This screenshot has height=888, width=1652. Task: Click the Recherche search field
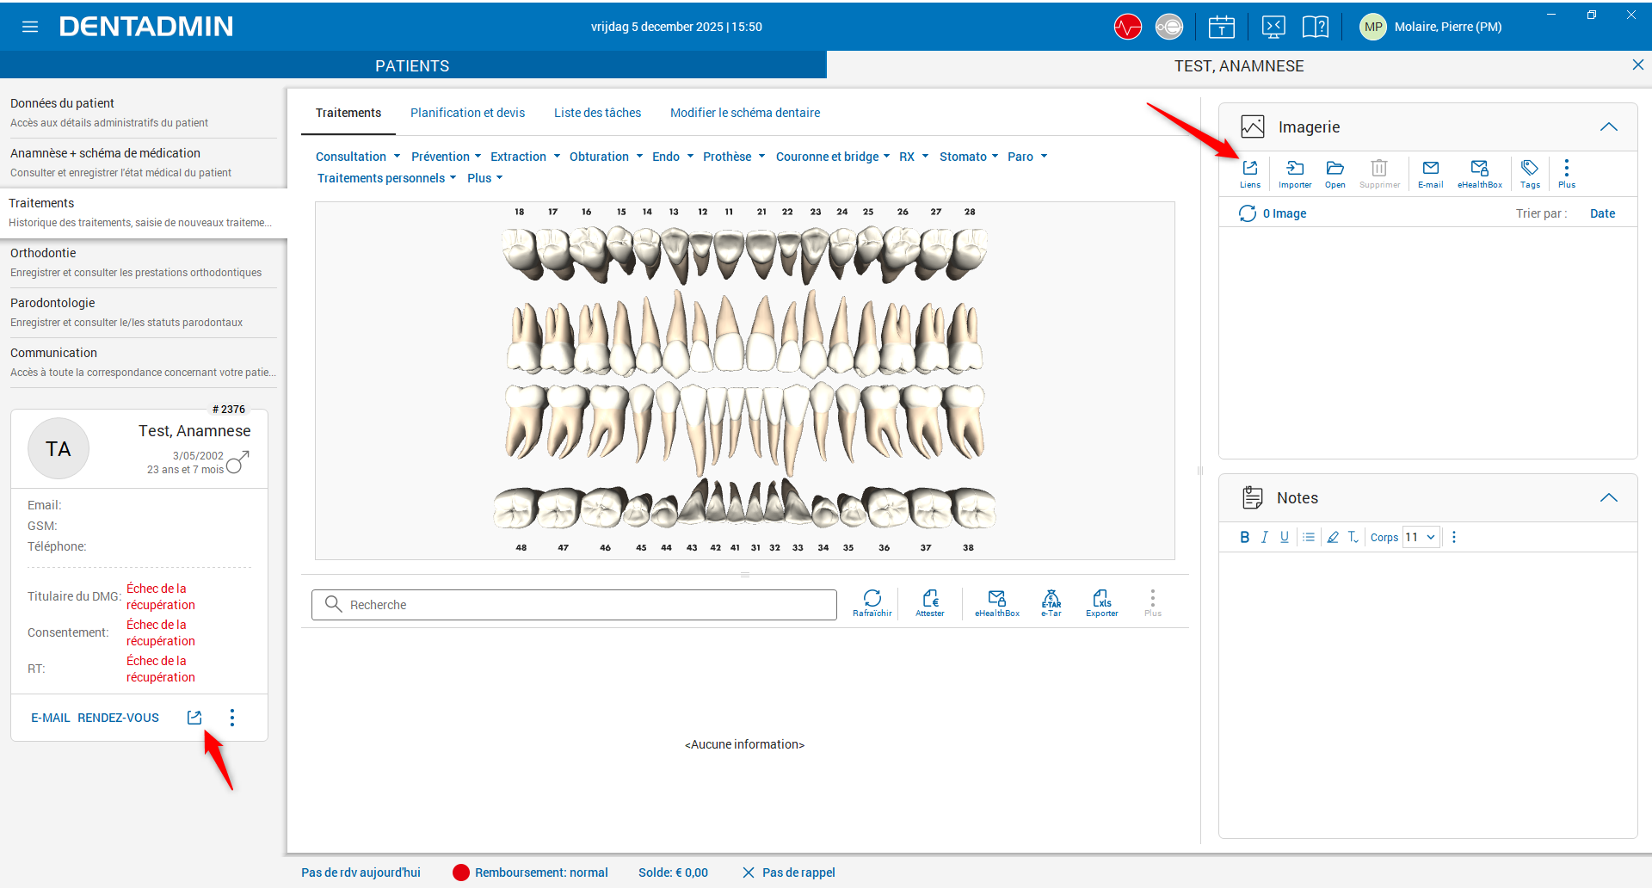574,605
